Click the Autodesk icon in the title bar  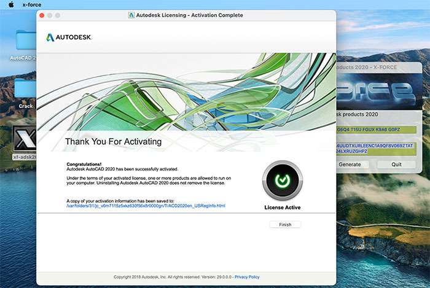[x=131, y=15]
